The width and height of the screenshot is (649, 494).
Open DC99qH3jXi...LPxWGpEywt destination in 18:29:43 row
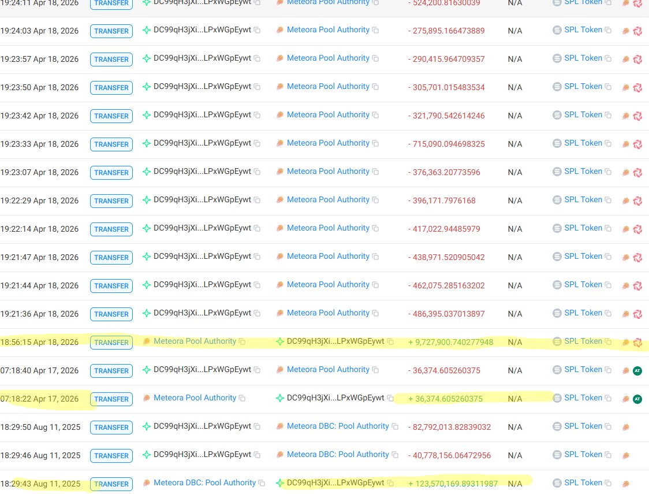[x=335, y=483]
